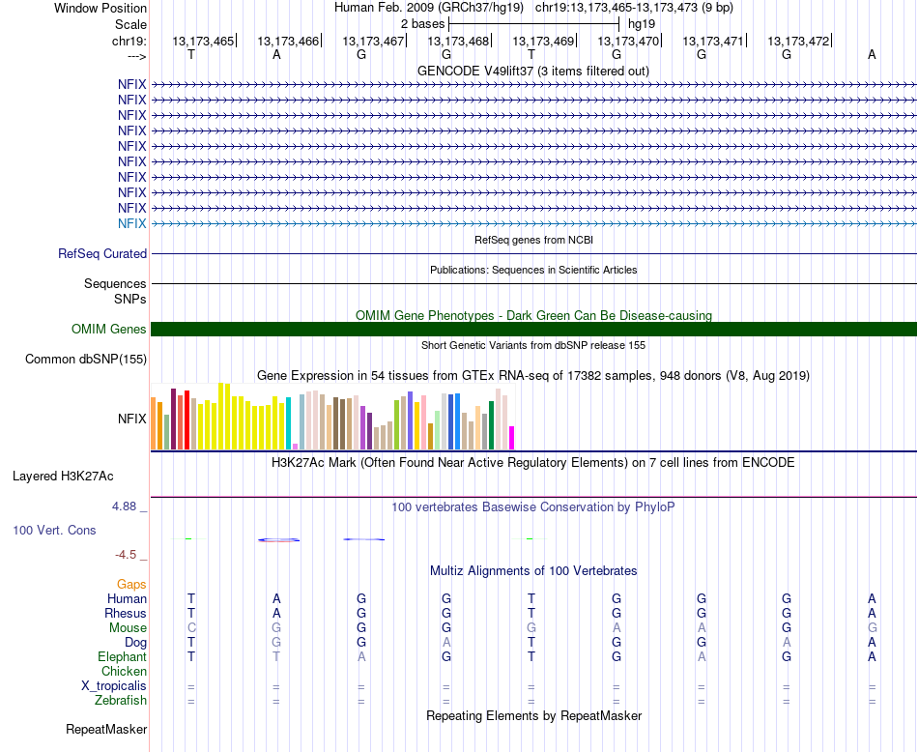Viewport: 918px width, 752px height.
Task: Select the OMIM Genes track label
Action: 109,330
